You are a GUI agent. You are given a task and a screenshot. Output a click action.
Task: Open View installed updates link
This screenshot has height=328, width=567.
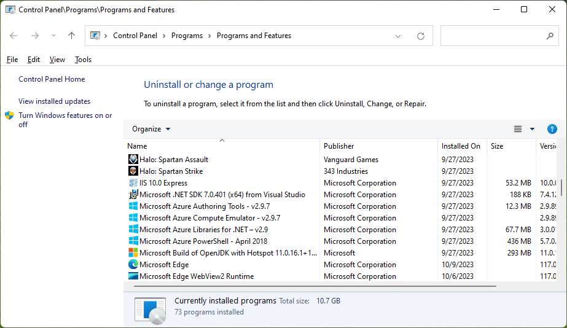[54, 101]
